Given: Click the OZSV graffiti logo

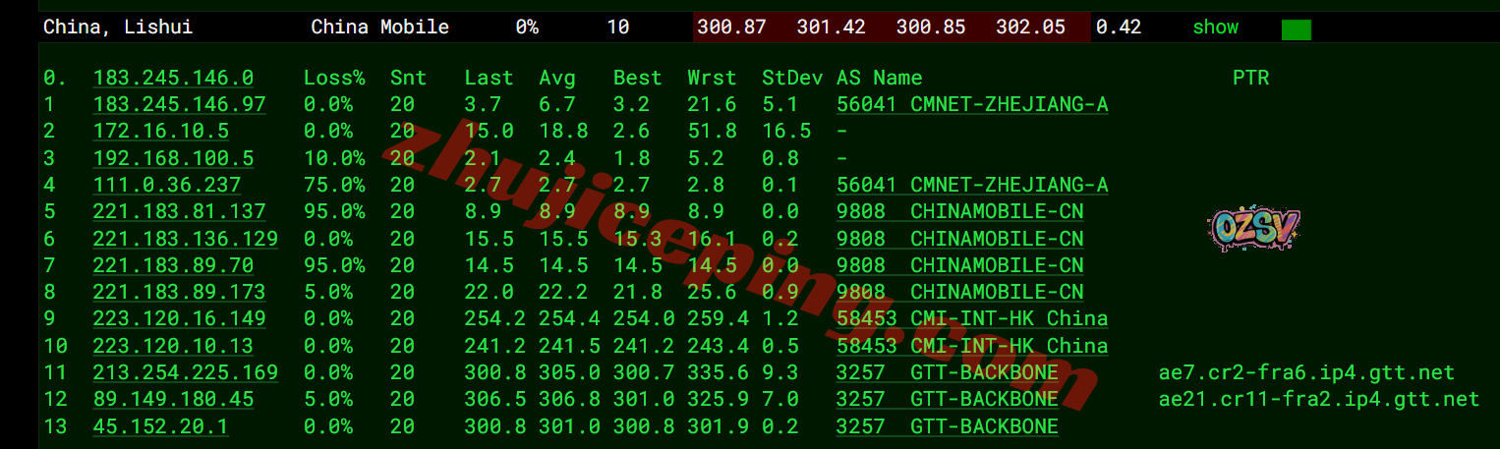Looking at the screenshot, I should click(1252, 229).
